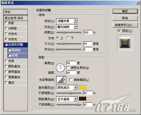Image resolution: width=141 pixels, height=115 pixels.
Task: Click the bevel style preview thumbnail
Action: click(x=125, y=42)
